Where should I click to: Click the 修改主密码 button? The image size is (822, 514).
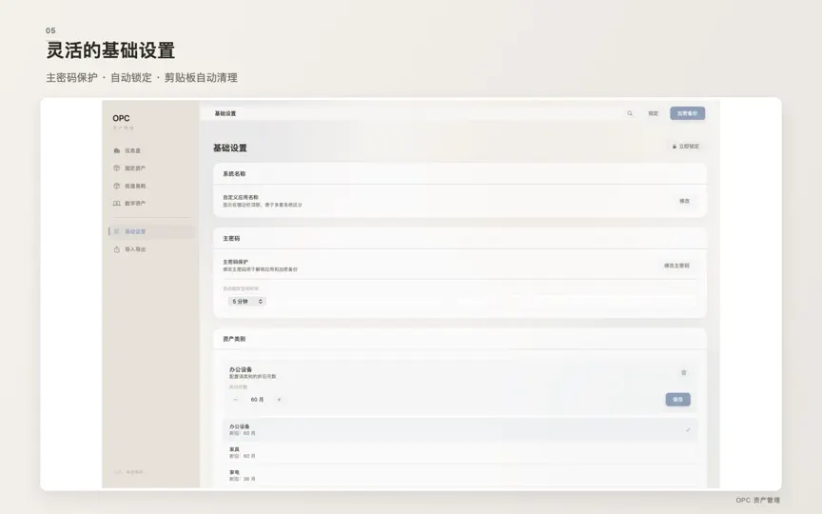pyautogui.click(x=676, y=266)
